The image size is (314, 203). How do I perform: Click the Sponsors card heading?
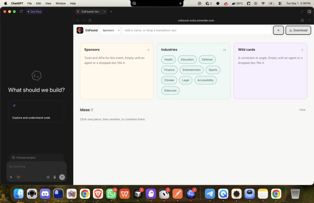click(92, 50)
